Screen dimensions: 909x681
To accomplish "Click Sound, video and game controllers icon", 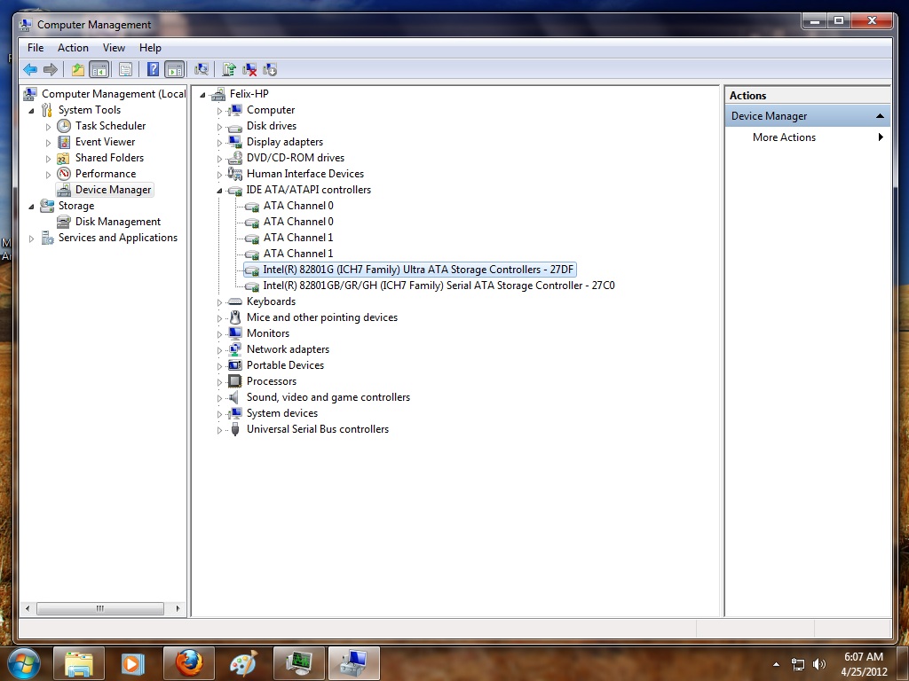I will coord(233,397).
